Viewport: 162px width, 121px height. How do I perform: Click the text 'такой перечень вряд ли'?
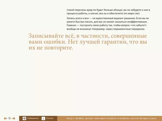point(82,10)
